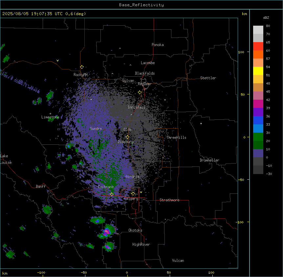Pick the light blue 30-33 dBZ swatch
Screen dimensions: 283x277
point(258,129)
